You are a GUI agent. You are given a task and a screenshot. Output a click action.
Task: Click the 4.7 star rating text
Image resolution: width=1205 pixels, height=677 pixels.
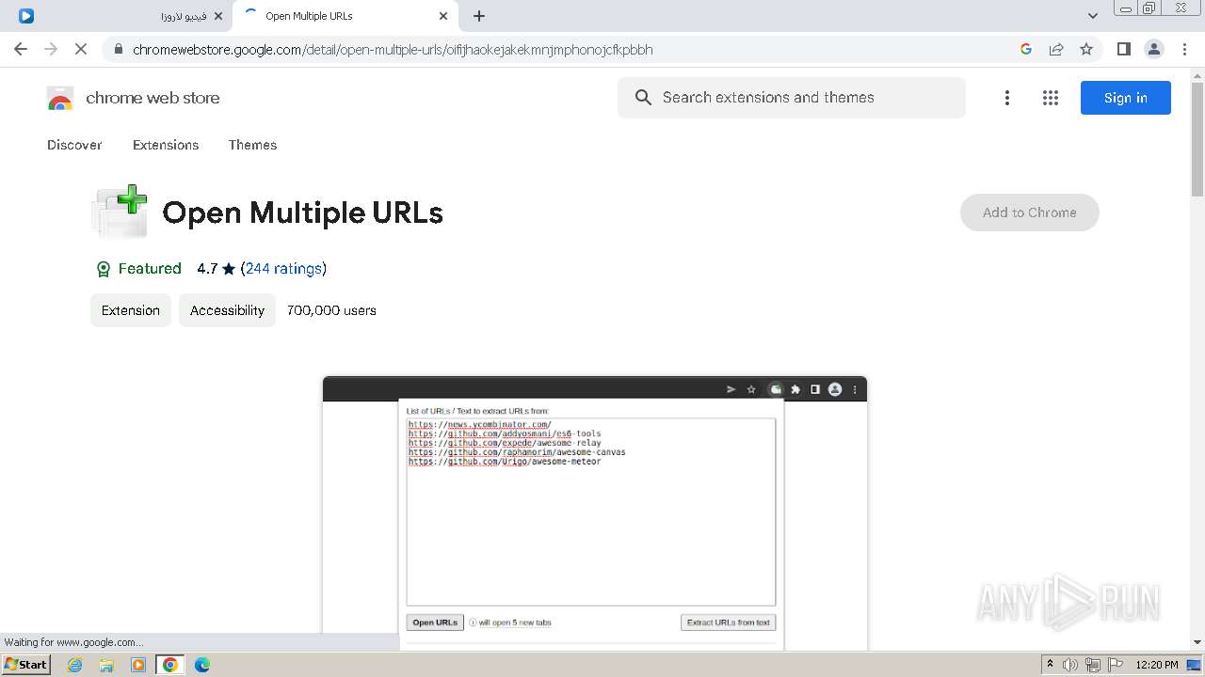216,268
